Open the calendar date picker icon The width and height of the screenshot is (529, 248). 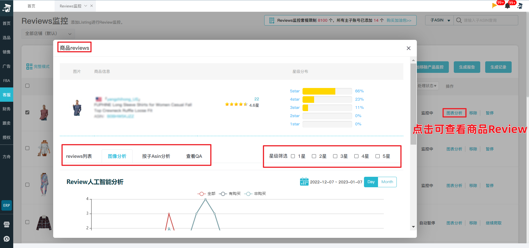coord(304,182)
